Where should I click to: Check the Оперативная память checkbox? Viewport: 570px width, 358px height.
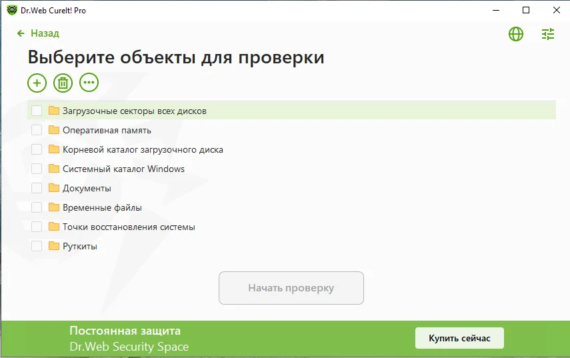pyautogui.click(x=37, y=130)
